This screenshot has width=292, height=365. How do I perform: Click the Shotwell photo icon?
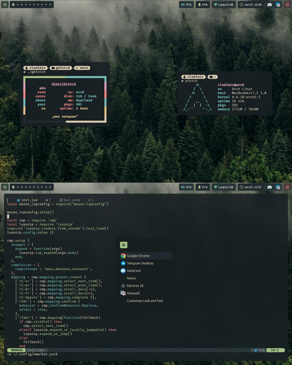click(x=122, y=293)
